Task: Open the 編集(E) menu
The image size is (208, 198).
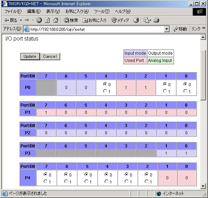Action: tap(34, 11)
